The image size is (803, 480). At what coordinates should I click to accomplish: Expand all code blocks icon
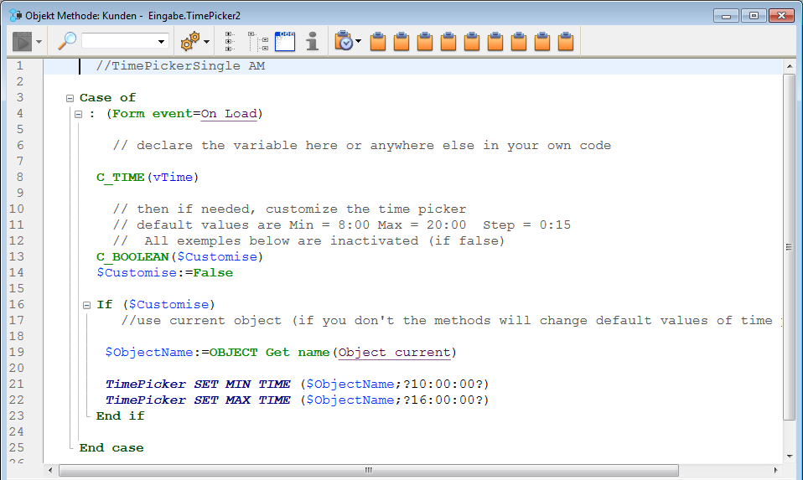tap(230, 41)
